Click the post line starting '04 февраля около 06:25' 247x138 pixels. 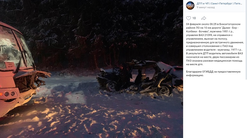coord(213,24)
